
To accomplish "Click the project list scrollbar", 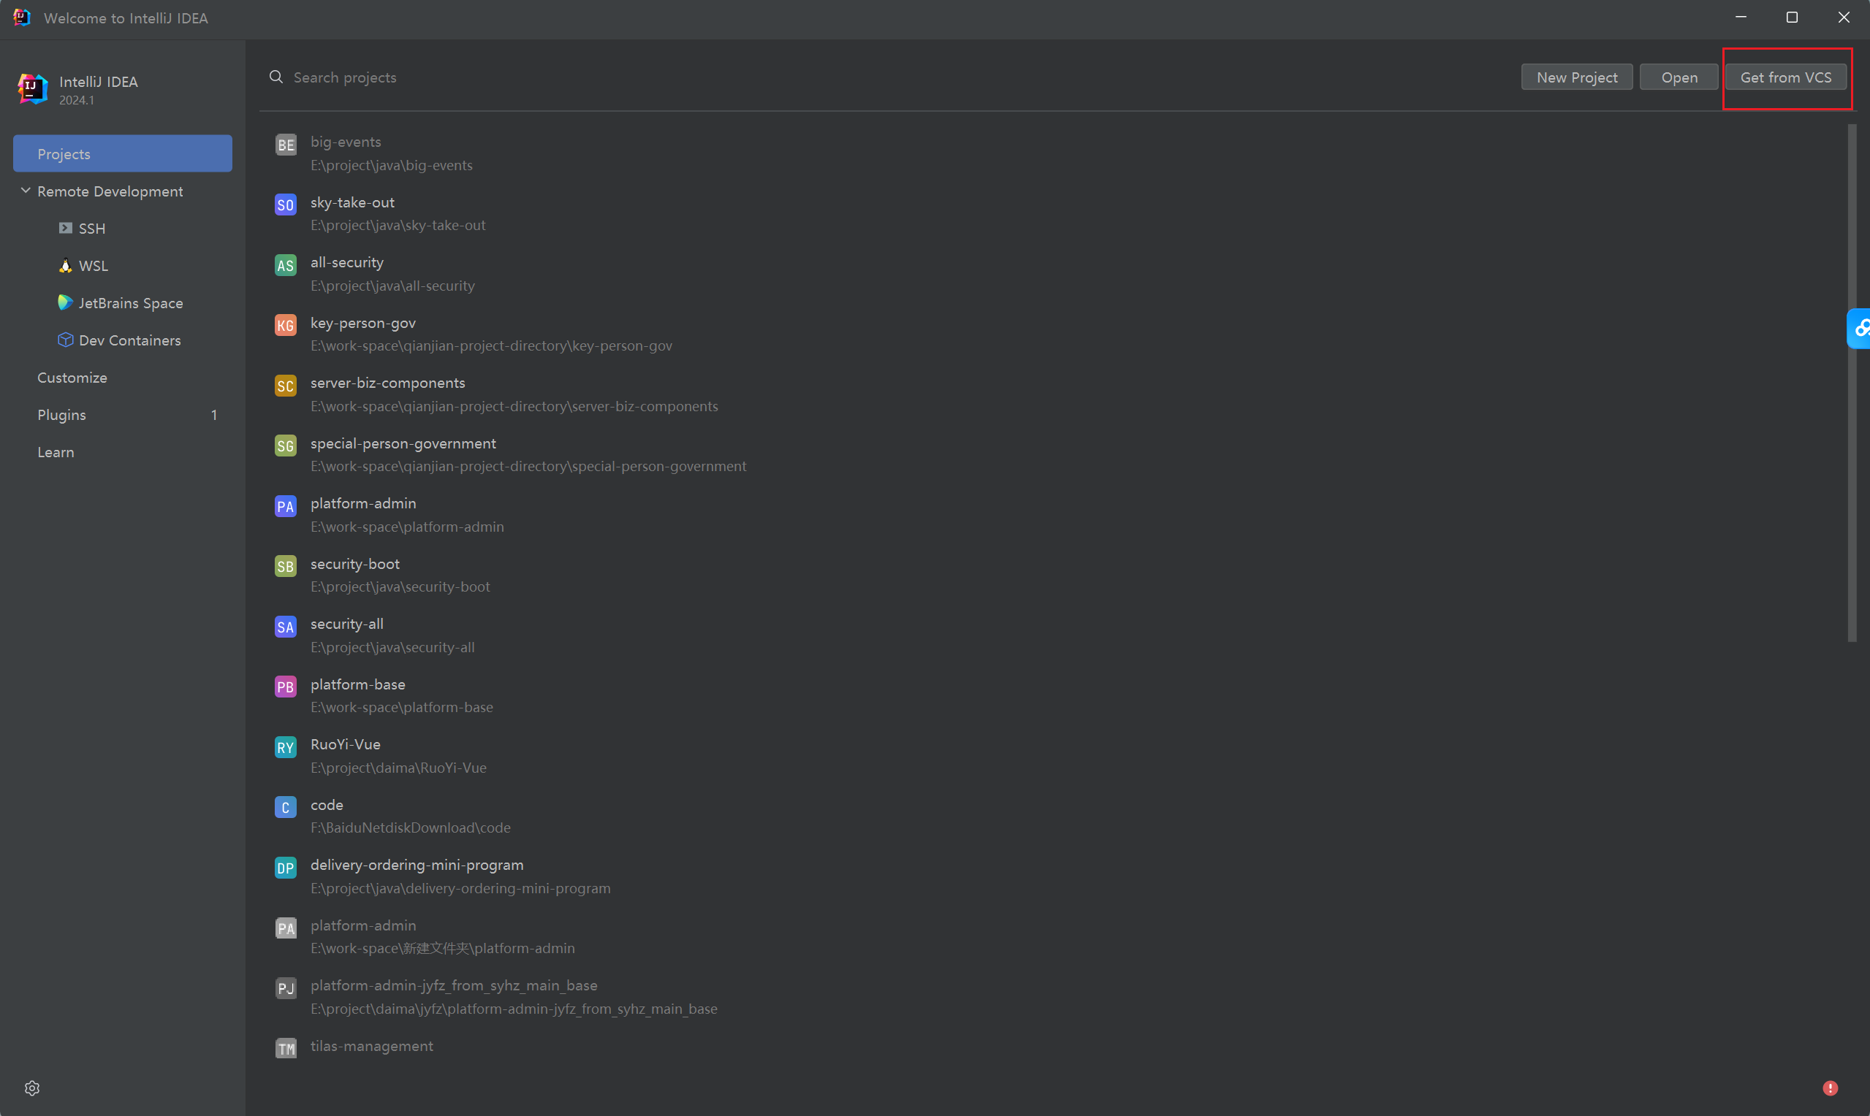I will pyautogui.click(x=1852, y=383).
